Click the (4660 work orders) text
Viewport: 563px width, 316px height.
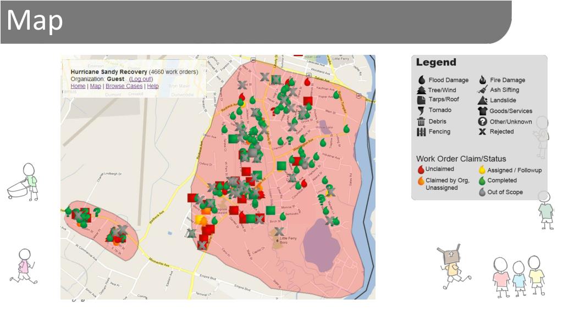coord(173,72)
